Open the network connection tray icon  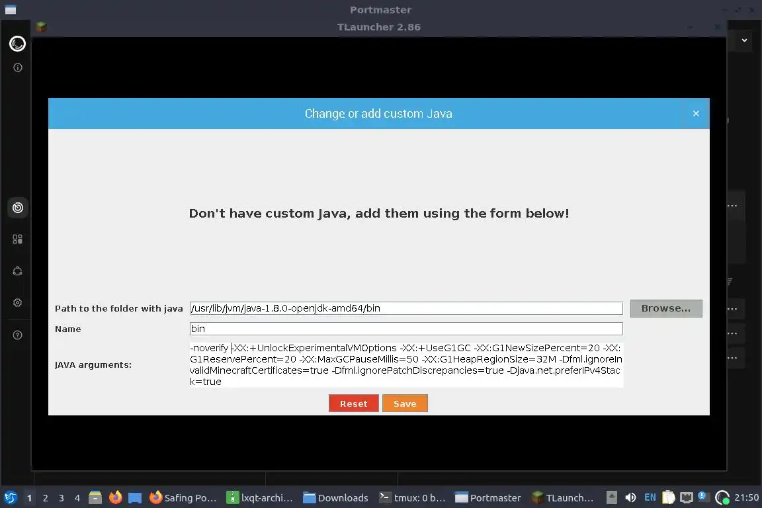tap(687, 497)
